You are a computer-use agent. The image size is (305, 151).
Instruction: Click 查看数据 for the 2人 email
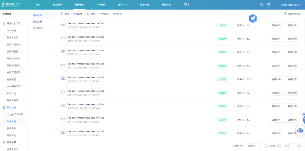[292, 52]
